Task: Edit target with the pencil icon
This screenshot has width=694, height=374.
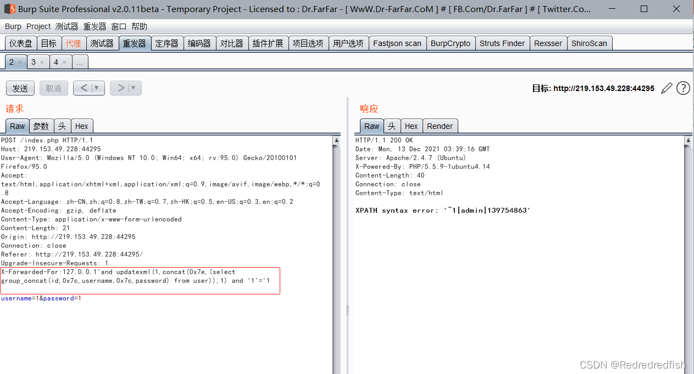Action: pos(667,88)
